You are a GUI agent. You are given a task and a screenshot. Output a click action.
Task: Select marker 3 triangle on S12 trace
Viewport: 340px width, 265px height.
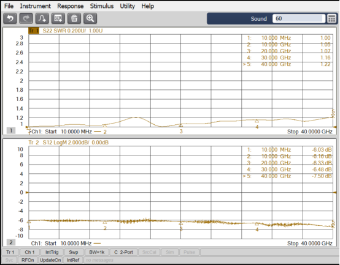click(x=181, y=223)
